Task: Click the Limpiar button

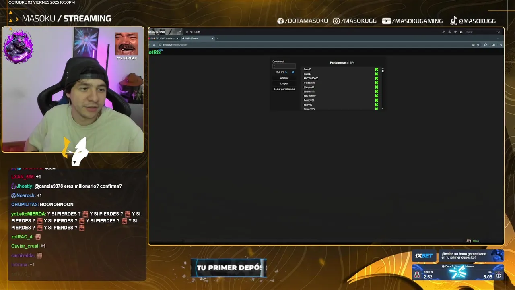Action: [284, 83]
